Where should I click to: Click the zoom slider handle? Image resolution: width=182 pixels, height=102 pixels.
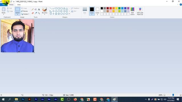tap(173, 95)
